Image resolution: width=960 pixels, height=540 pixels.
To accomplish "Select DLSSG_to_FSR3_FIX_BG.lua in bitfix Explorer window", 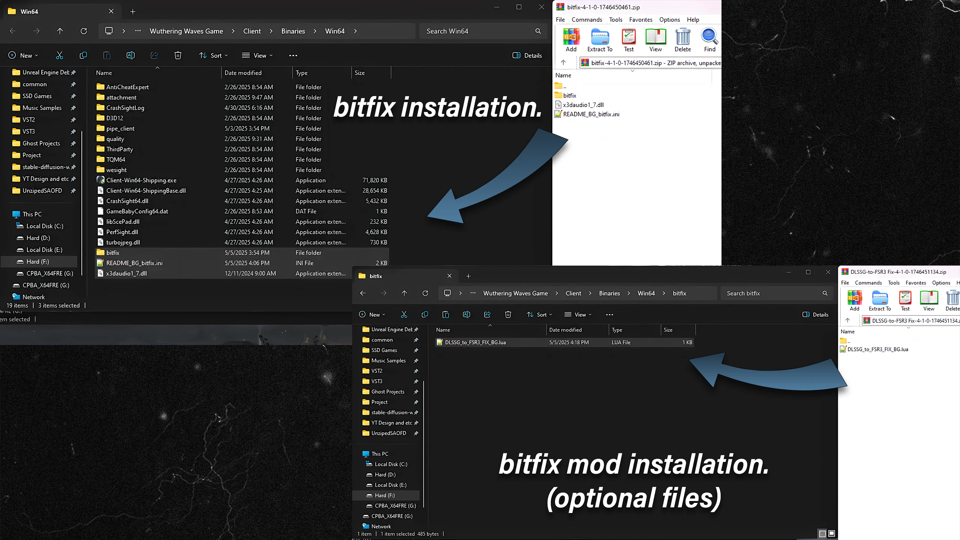I will click(564, 342).
